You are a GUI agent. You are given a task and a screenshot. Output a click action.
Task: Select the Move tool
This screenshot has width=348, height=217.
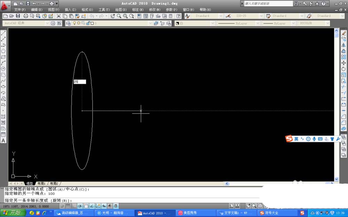(343, 63)
